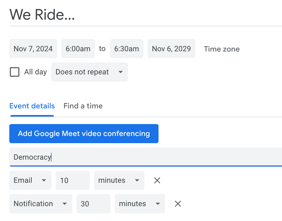
Task: Click Add Google Meet video conferencing
Action: coord(84,134)
